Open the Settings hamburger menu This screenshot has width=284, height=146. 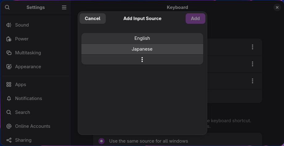(x=64, y=7)
